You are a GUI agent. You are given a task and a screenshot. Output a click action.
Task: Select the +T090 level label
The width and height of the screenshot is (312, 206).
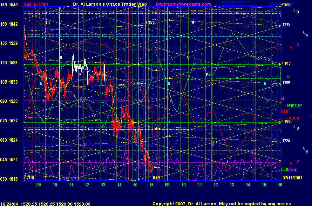point(286,5)
